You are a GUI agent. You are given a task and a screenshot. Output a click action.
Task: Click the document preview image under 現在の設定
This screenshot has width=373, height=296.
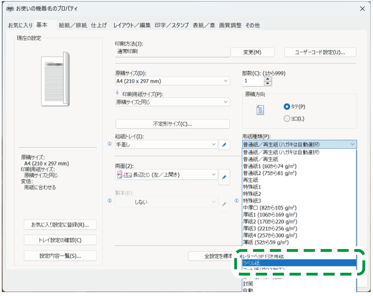tap(56, 79)
